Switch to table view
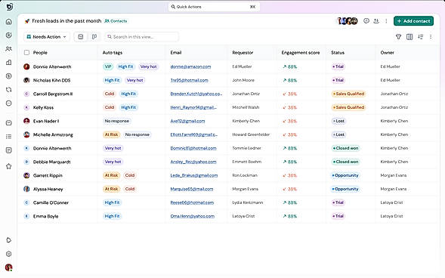This screenshot has width=445, height=278. click(x=81, y=36)
